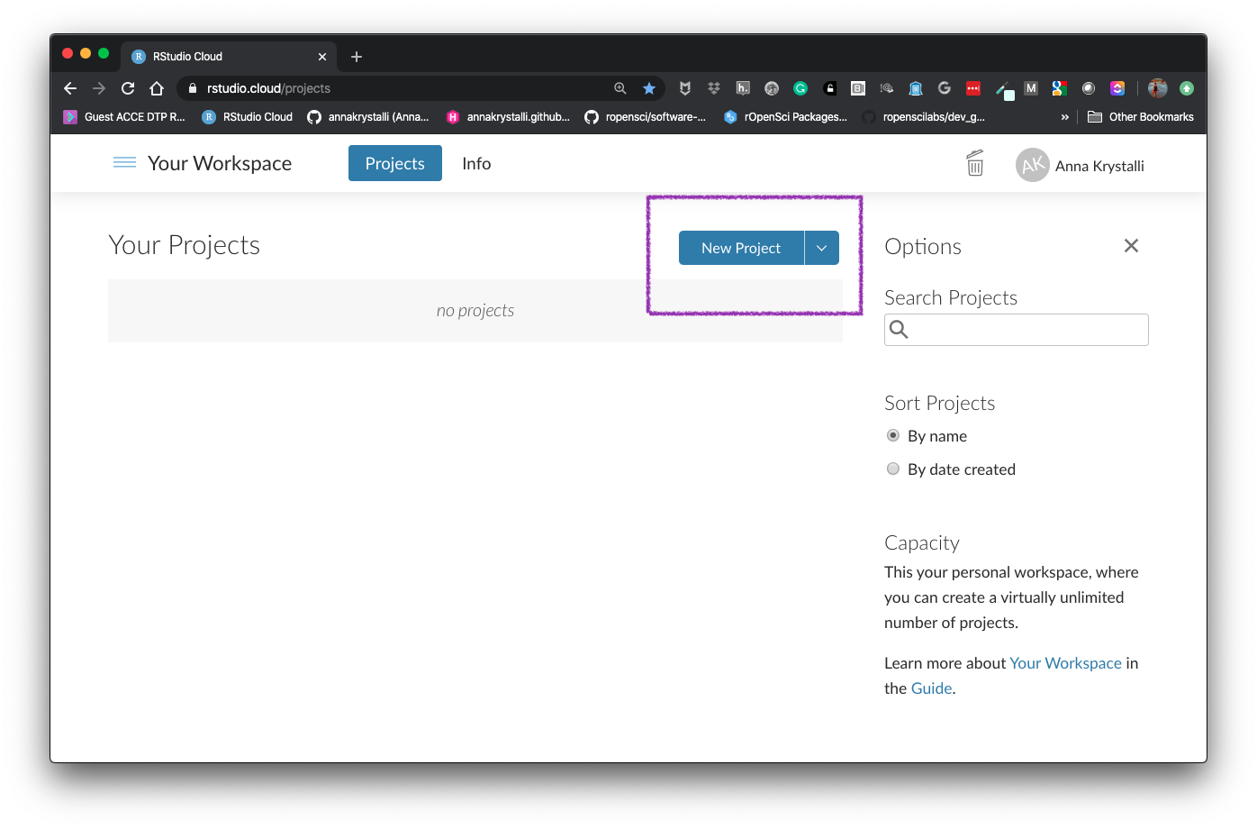Expand the New Project dropdown arrow
Screen dimensions: 1257x829
(822, 248)
